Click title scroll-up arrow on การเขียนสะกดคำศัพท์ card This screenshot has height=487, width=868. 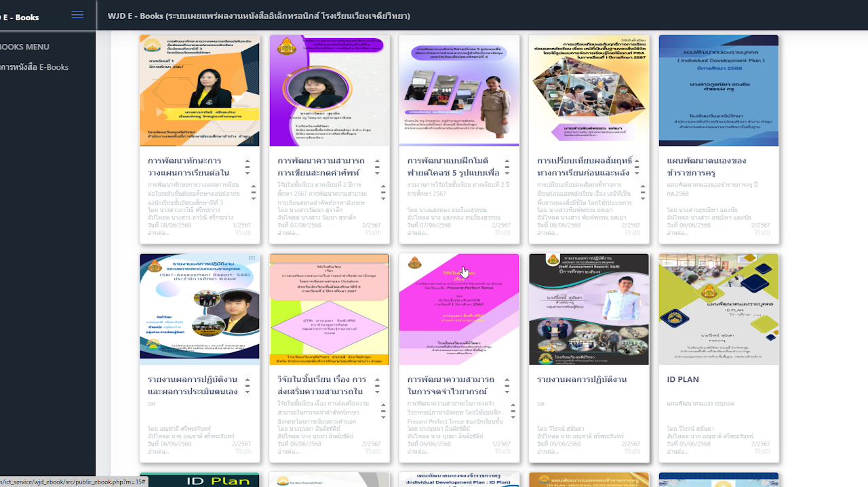pos(378,162)
